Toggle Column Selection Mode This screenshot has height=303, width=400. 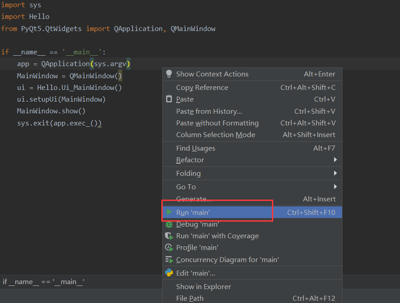coord(215,135)
